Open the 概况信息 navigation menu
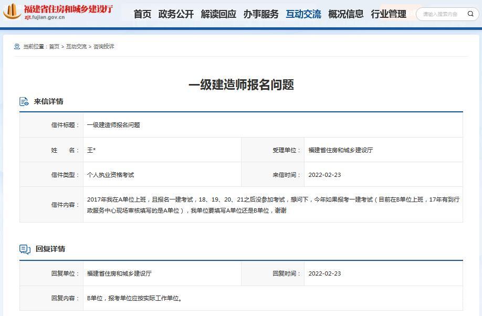The width and height of the screenshot is (482, 316). 346,14
